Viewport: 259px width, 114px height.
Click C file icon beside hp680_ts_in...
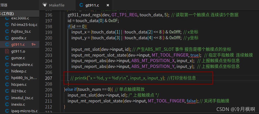tap(7, 78)
